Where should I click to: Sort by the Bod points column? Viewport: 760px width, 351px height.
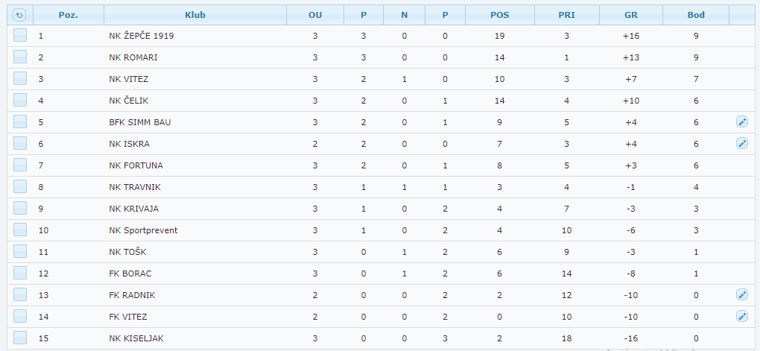(x=695, y=15)
